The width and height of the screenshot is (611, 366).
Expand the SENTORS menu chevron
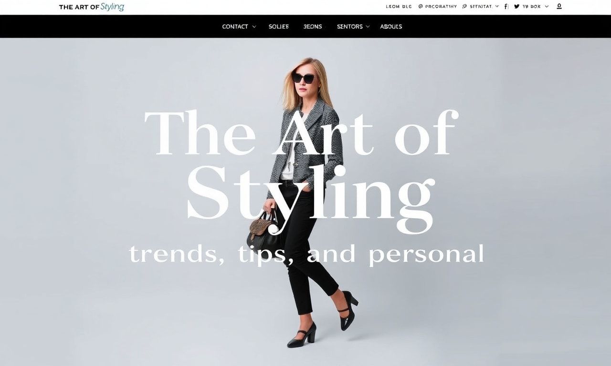tap(368, 27)
